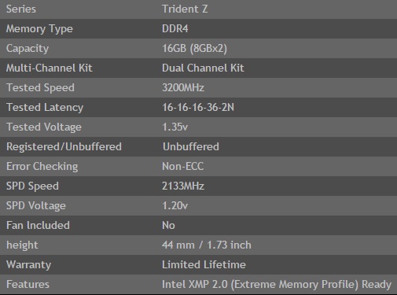The width and height of the screenshot is (397, 295).
Task: Click the 3200MHz tested speed value
Action: click(183, 88)
